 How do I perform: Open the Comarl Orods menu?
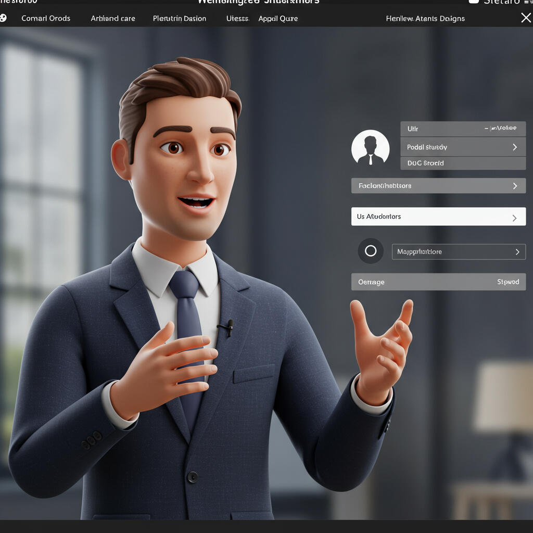[x=46, y=18]
